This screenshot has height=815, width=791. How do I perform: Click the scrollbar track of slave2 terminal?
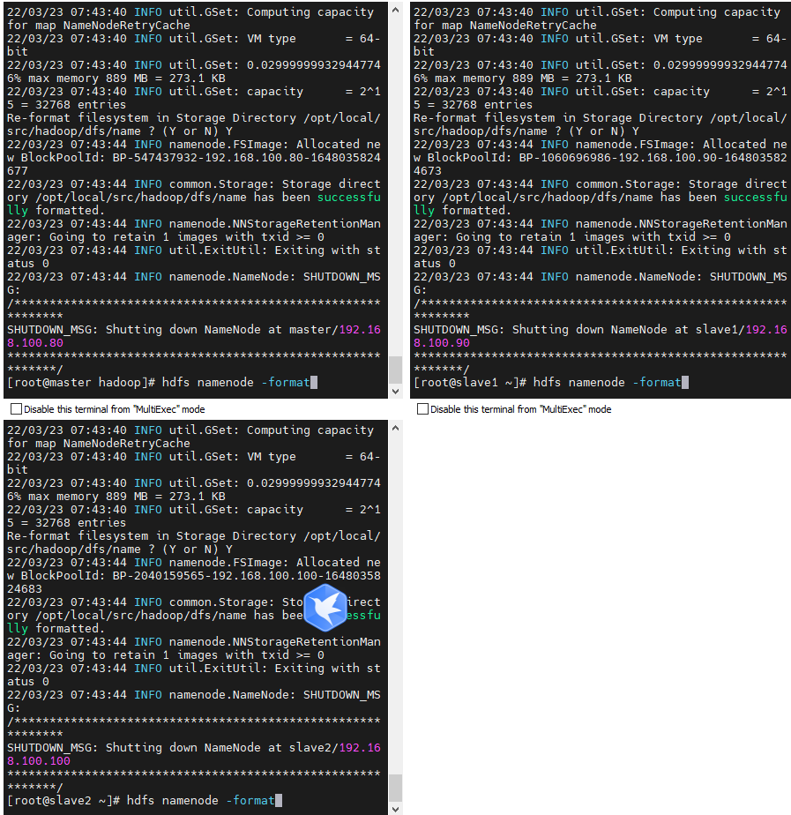point(393,617)
